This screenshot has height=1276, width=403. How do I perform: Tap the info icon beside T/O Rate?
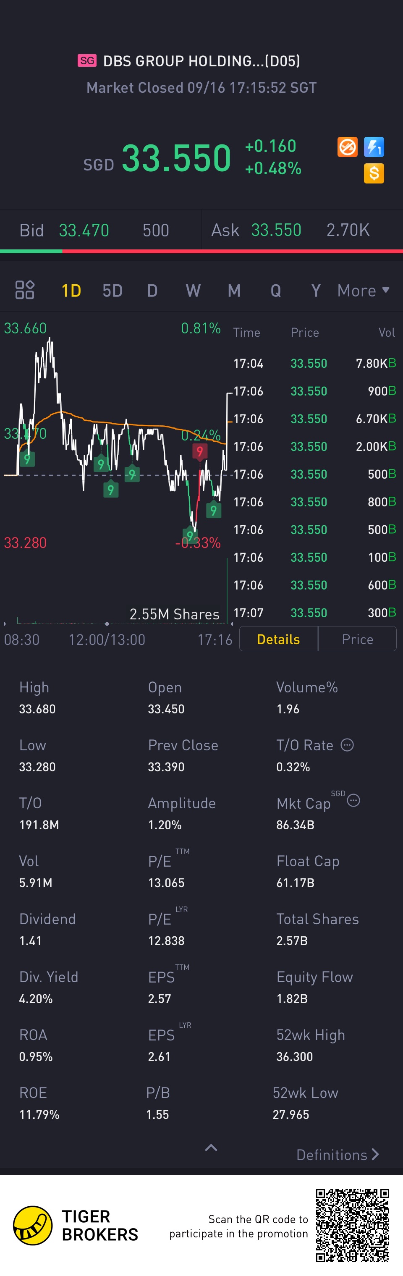[x=348, y=744]
